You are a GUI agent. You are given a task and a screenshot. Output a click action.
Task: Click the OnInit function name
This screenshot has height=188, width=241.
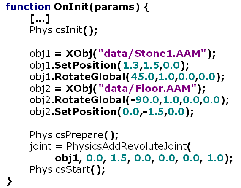(x=71, y=7)
